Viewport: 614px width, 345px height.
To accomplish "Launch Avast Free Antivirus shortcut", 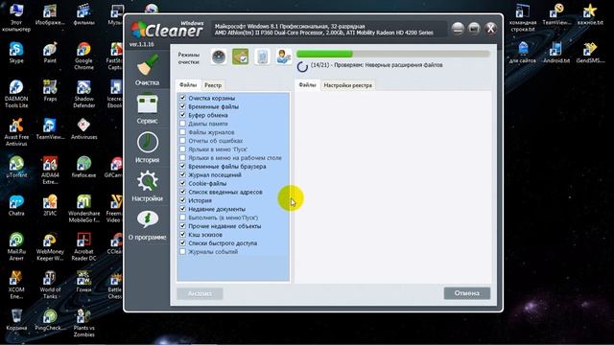I will point(16,132).
